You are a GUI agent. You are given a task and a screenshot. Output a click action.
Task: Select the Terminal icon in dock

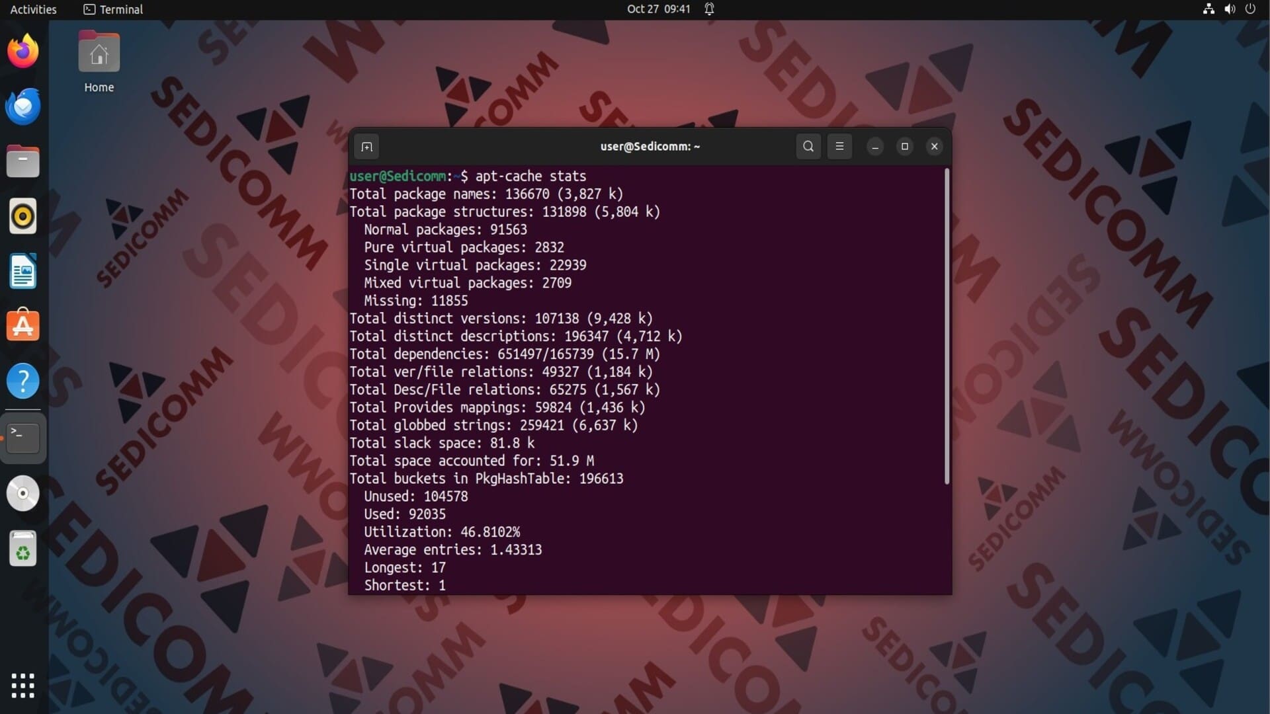click(23, 438)
